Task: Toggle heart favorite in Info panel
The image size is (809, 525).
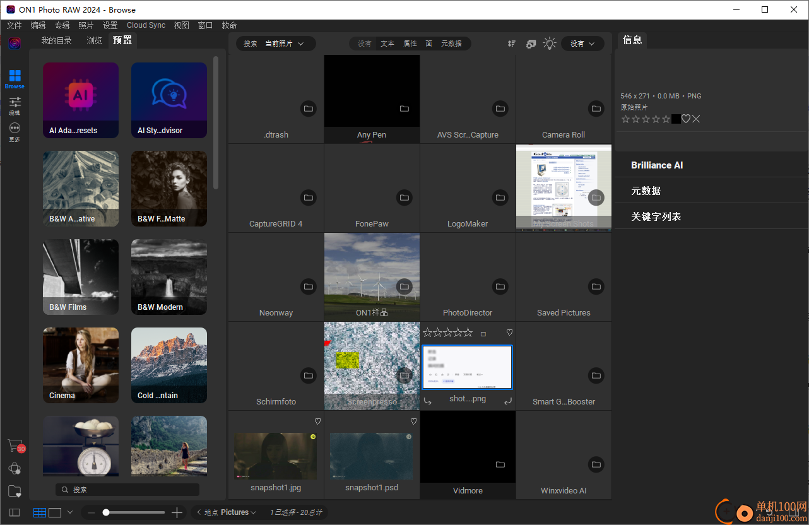Action: pos(686,119)
